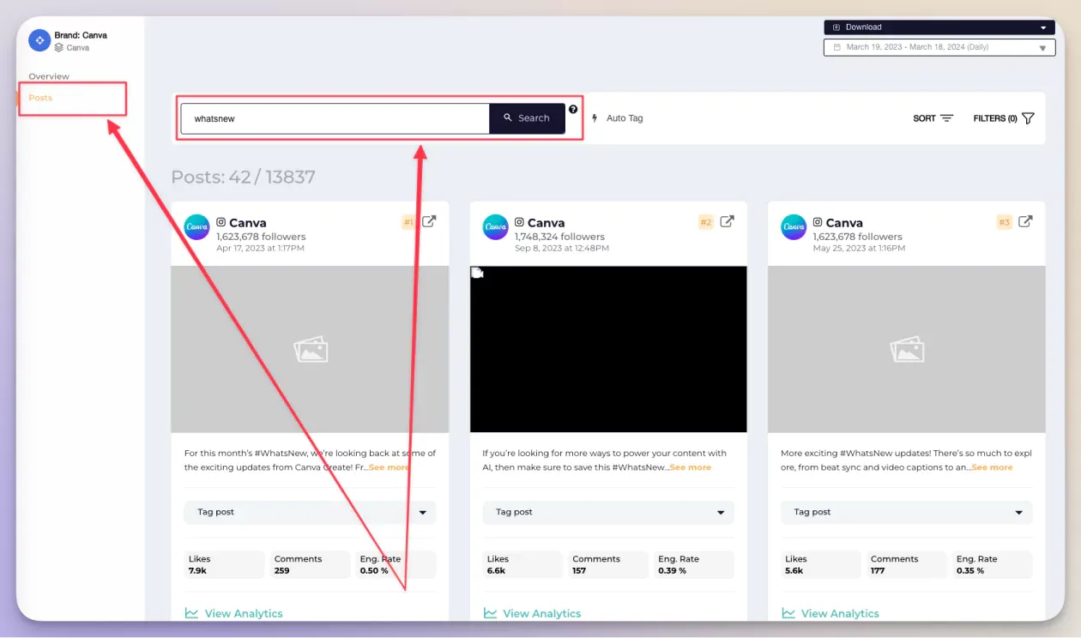Open View Analytics for post #3

[x=830, y=613]
